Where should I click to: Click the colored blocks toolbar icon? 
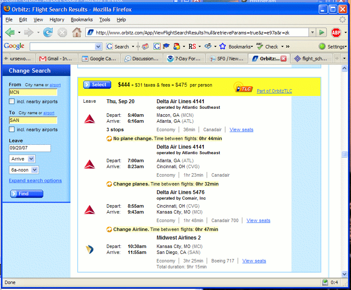(177, 46)
